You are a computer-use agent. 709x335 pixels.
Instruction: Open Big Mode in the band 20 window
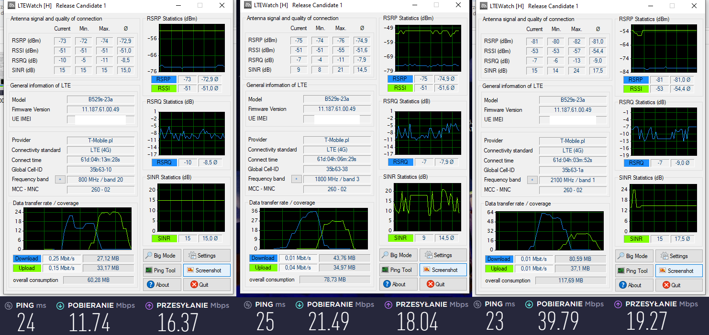pos(162,256)
